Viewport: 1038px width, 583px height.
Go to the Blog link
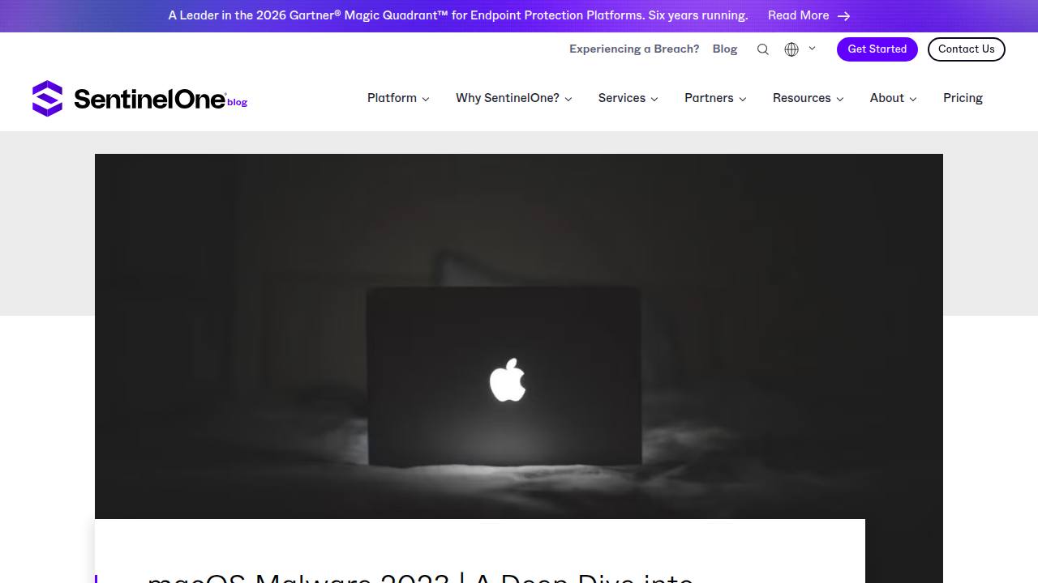point(725,49)
